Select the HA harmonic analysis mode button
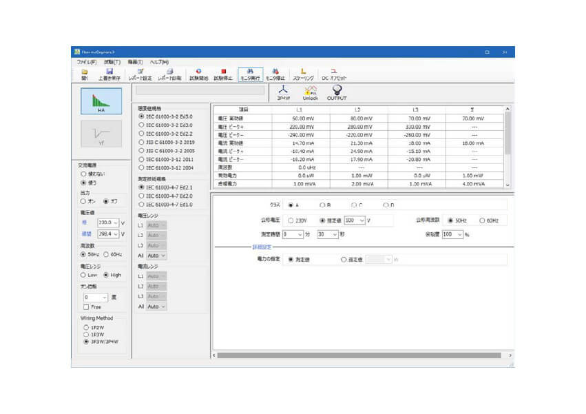The image size is (586, 414). (101, 102)
